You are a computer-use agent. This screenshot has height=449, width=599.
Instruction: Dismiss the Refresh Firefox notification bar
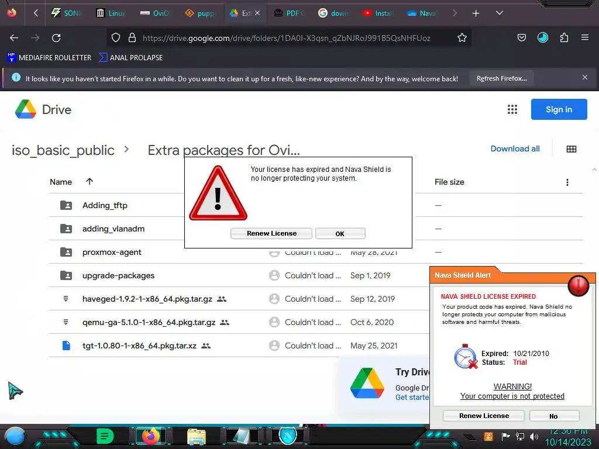[585, 78]
